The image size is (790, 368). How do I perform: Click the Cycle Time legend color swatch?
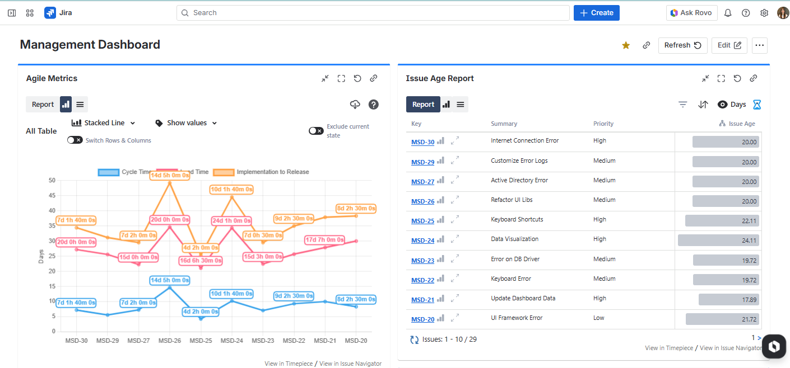click(x=109, y=172)
